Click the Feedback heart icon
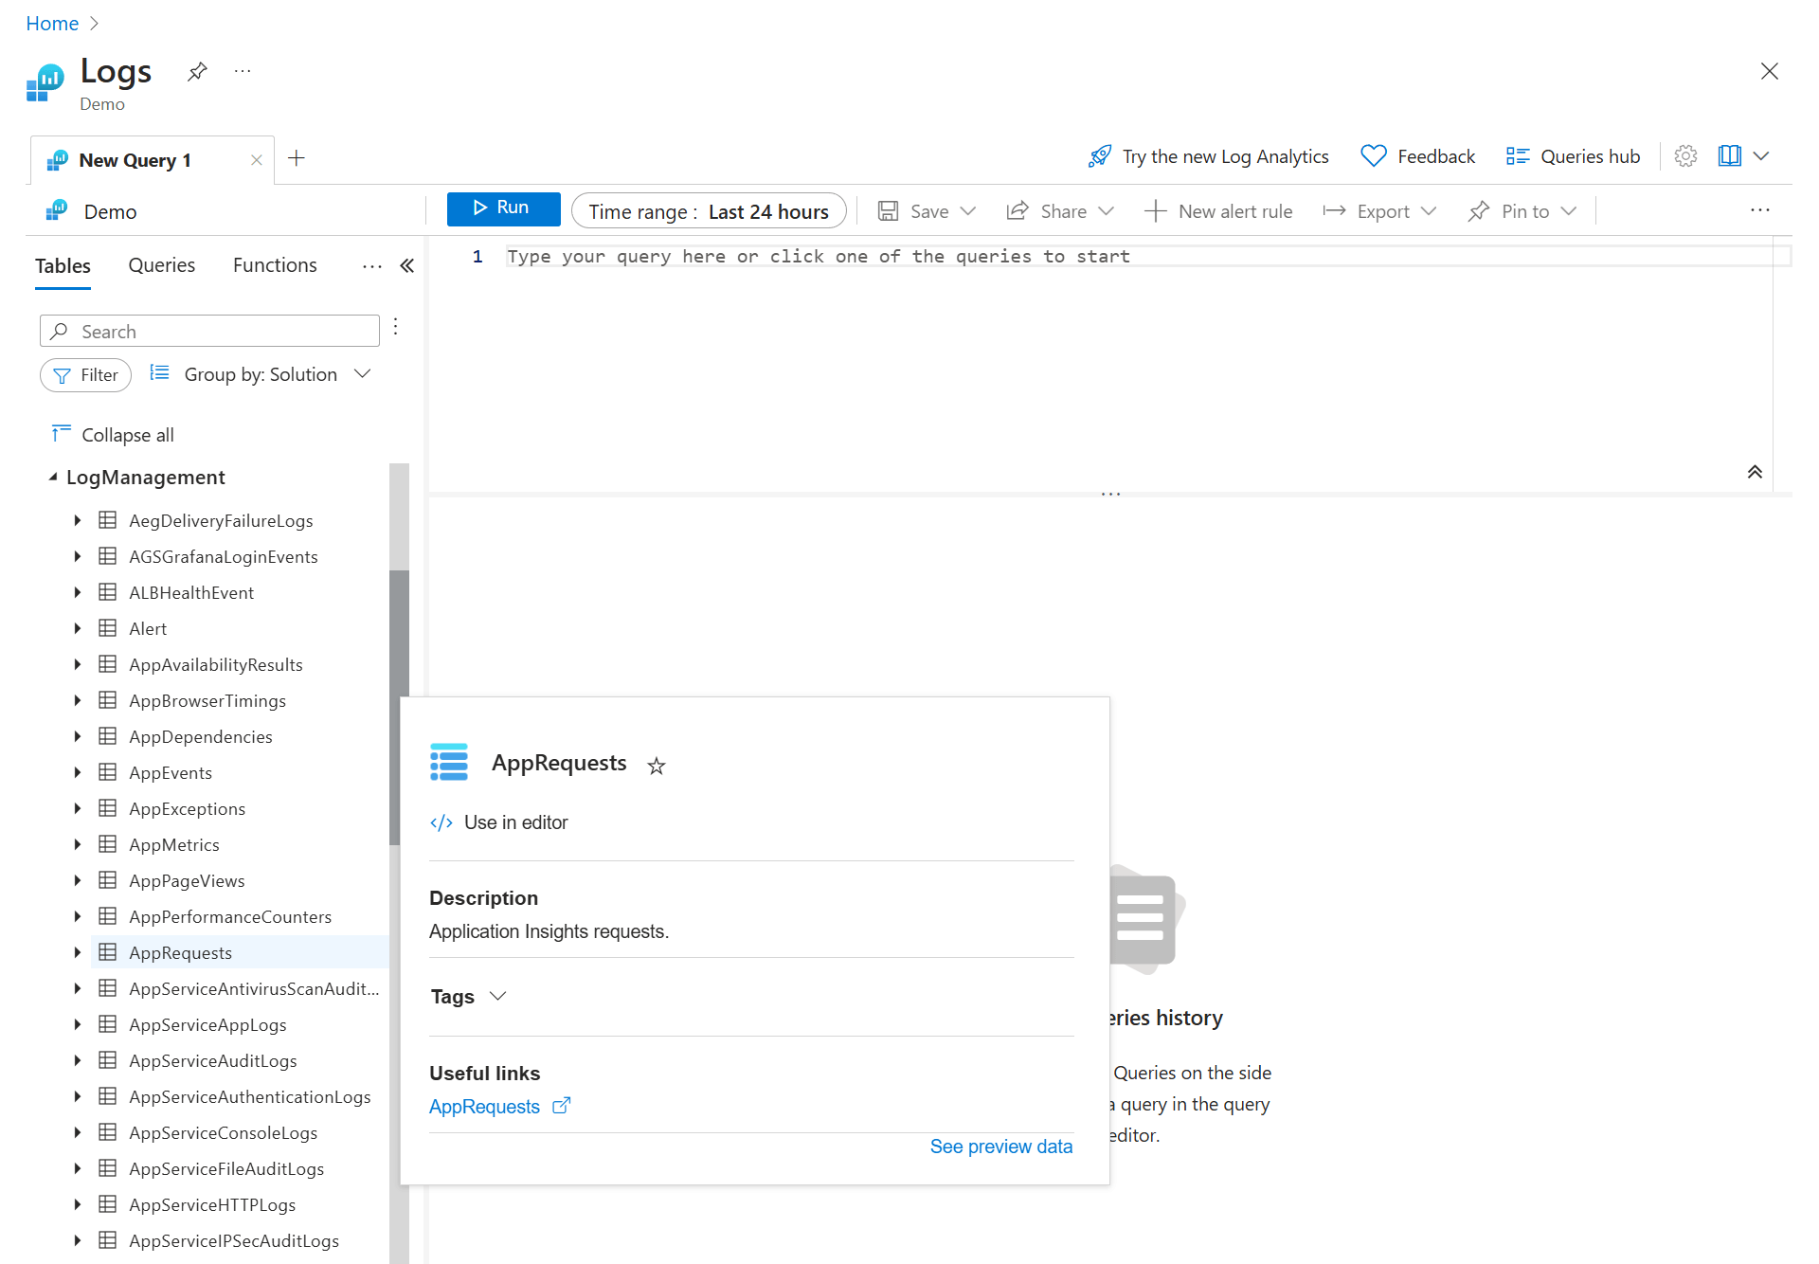Viewport: 1819px width, 1264px height. [1373, 156]
